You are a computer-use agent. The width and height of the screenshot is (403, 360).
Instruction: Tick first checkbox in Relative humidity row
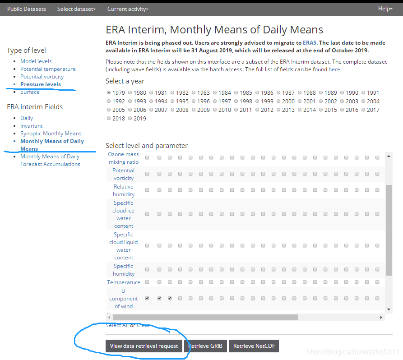(147, 190)
